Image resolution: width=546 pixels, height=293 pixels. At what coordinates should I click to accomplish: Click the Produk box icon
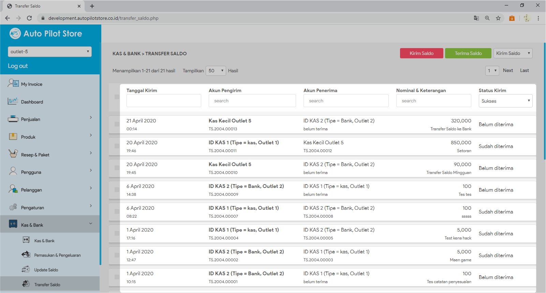pos(13,136)
